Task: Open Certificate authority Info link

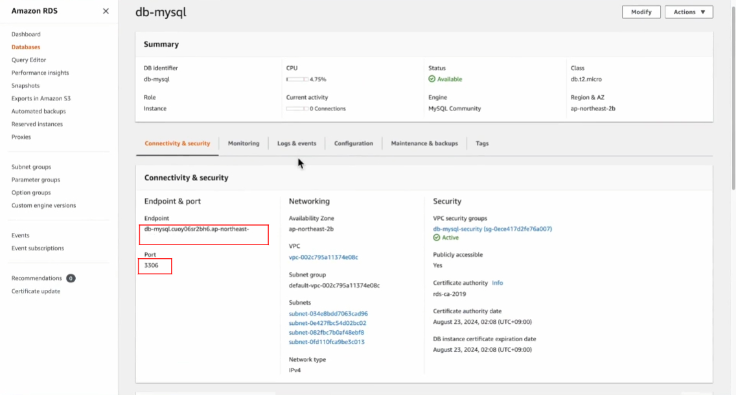Action: 498,283
